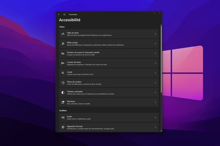Expand the Taille du texte chevron

[x=155, y=34]
